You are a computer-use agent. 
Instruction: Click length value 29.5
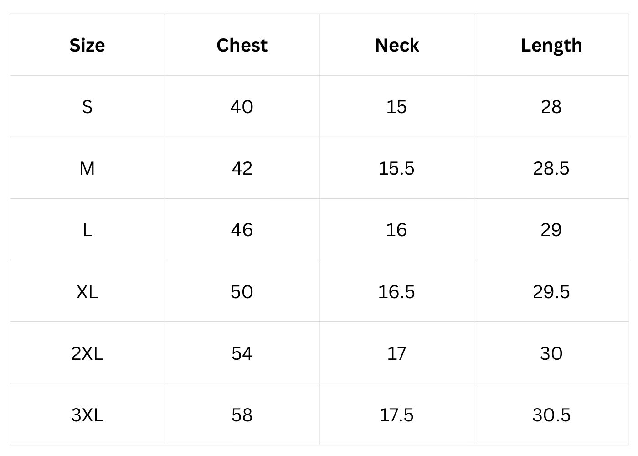(551, 291)
